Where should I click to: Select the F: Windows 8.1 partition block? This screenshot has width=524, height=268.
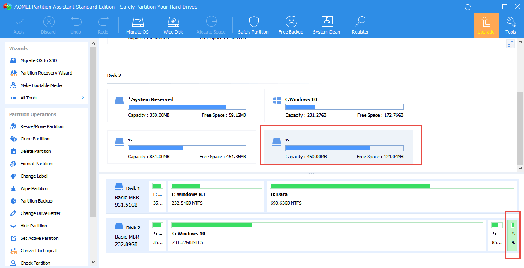tap(216, 196)
